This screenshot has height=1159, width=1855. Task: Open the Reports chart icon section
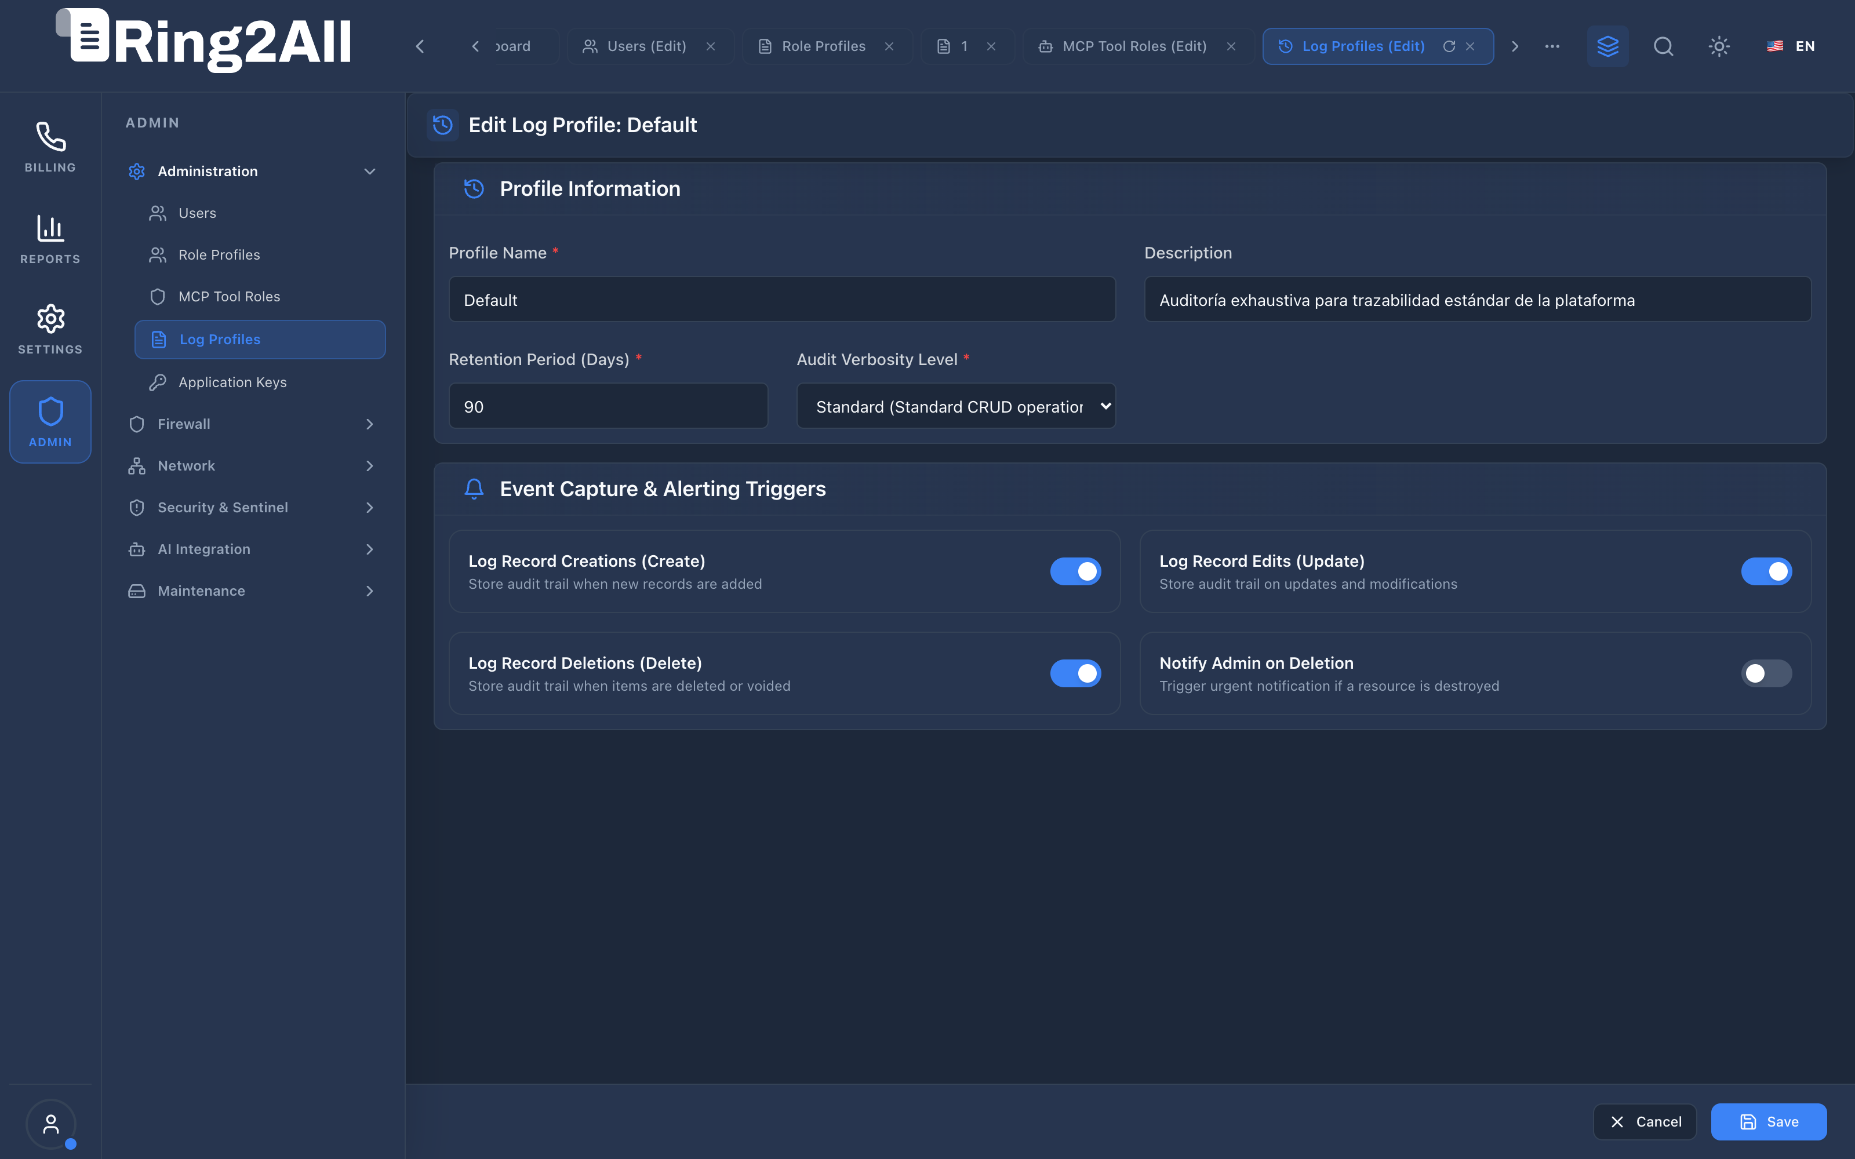click(x=50, y=239)
